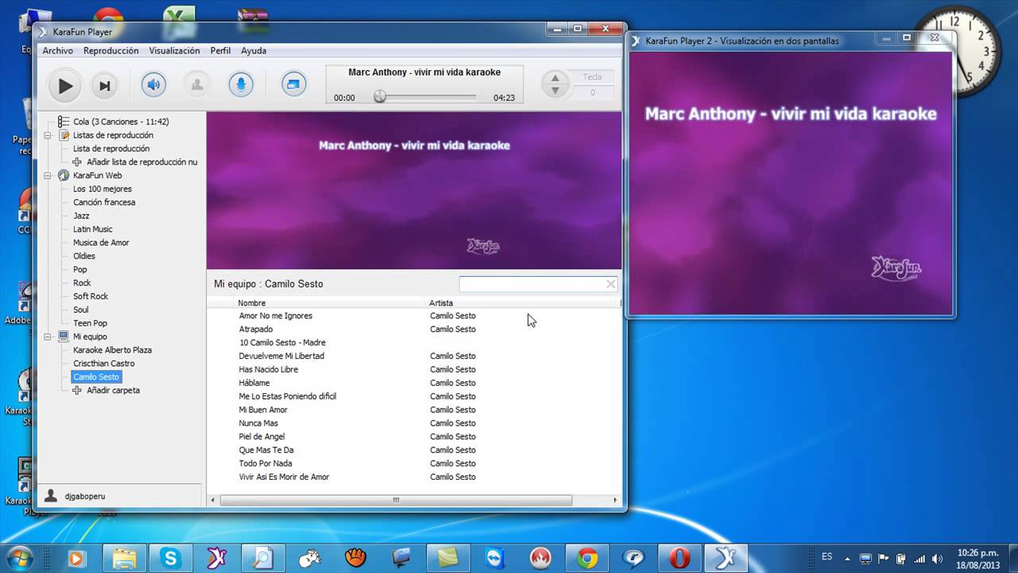Clear the search field with the X
1018x573 pixels.
click(x=611, y=284)
